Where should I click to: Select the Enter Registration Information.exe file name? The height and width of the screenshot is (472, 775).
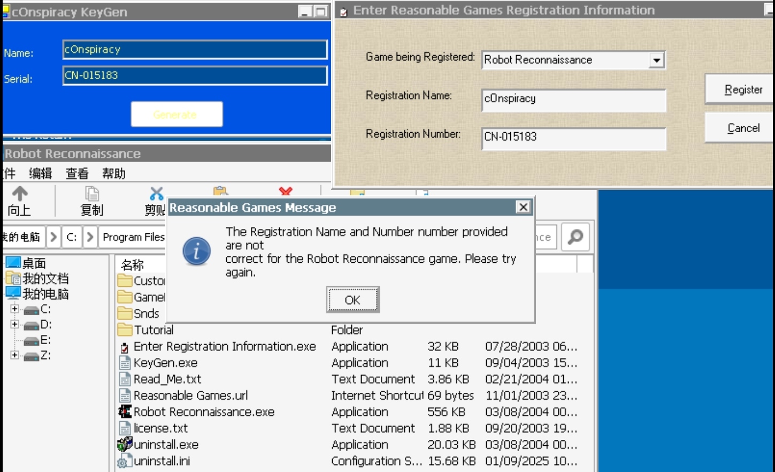(x=225, y=347)
